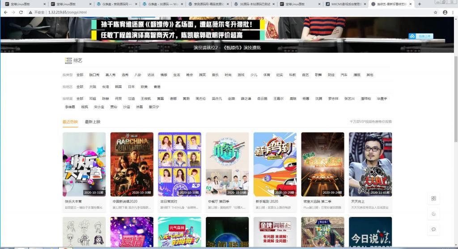Click the smiley face feedback icon
The image size is (458, 249).
433,214
